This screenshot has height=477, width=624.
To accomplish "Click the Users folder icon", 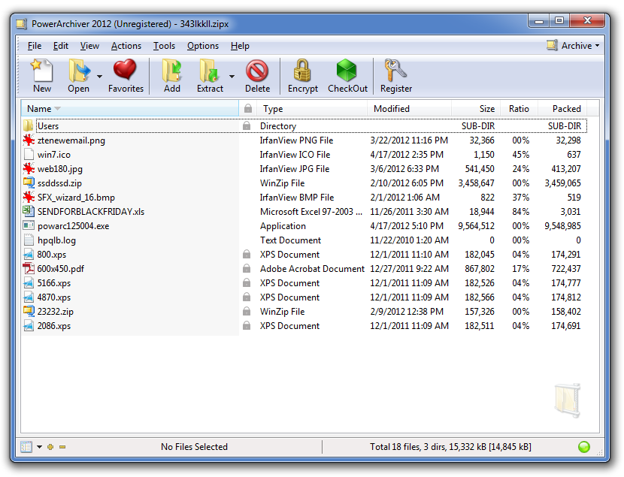I will pos(29,126).
